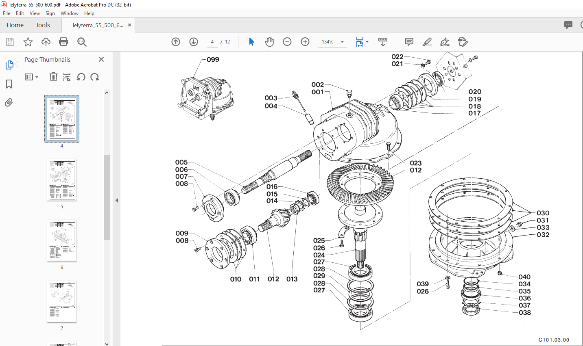Click the upload to cloud icon
The image size is (583, 346).
tap(46, 42)
